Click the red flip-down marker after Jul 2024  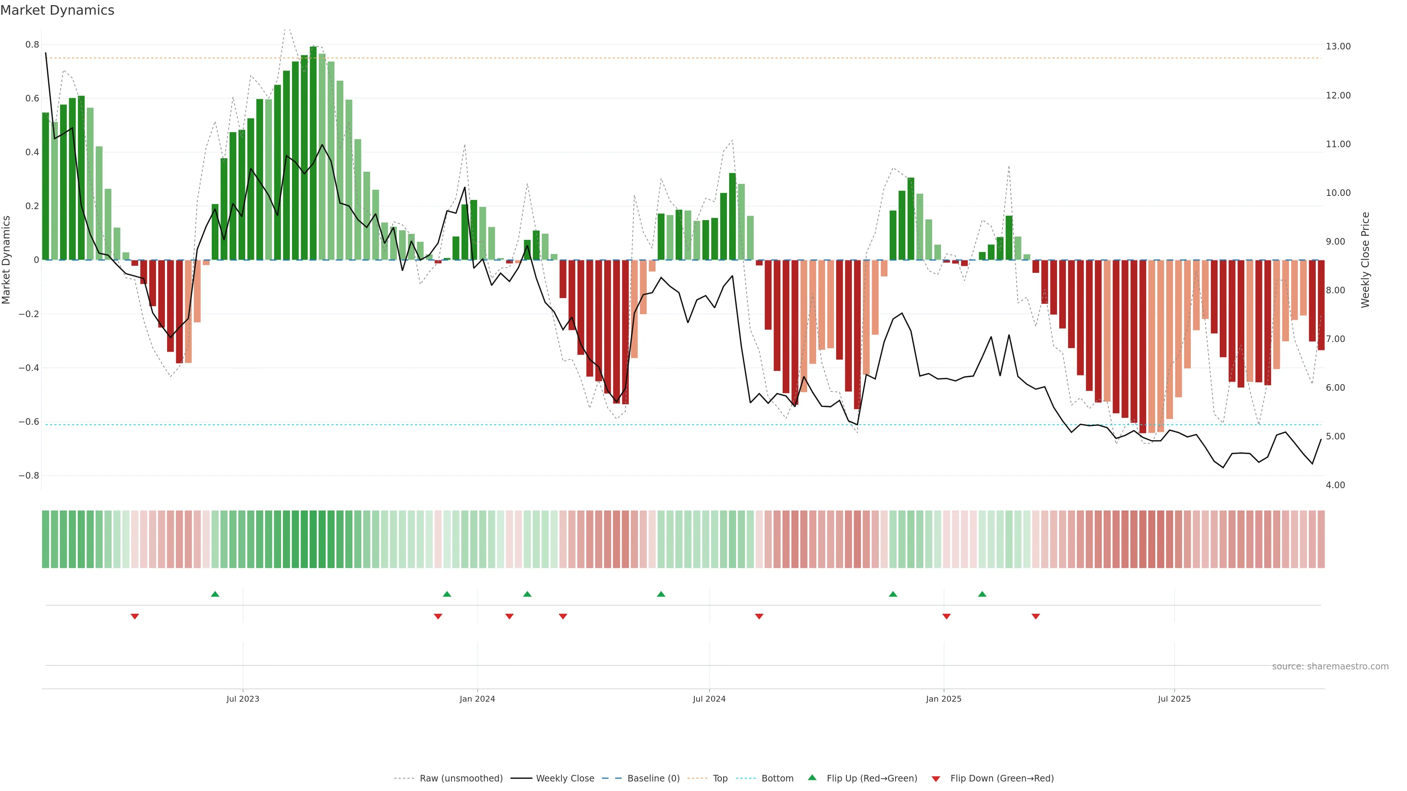click(x=759, y=616)
